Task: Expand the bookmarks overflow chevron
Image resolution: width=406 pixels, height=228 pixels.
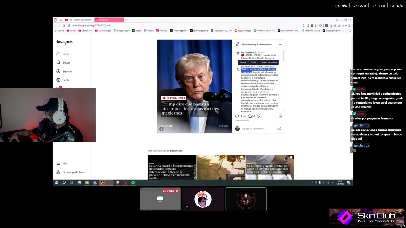Action: click(x=350, y=31)
